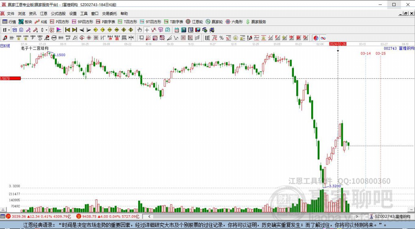Click the red floppy save icon
The image size is (415, 229).
point(197,30)
